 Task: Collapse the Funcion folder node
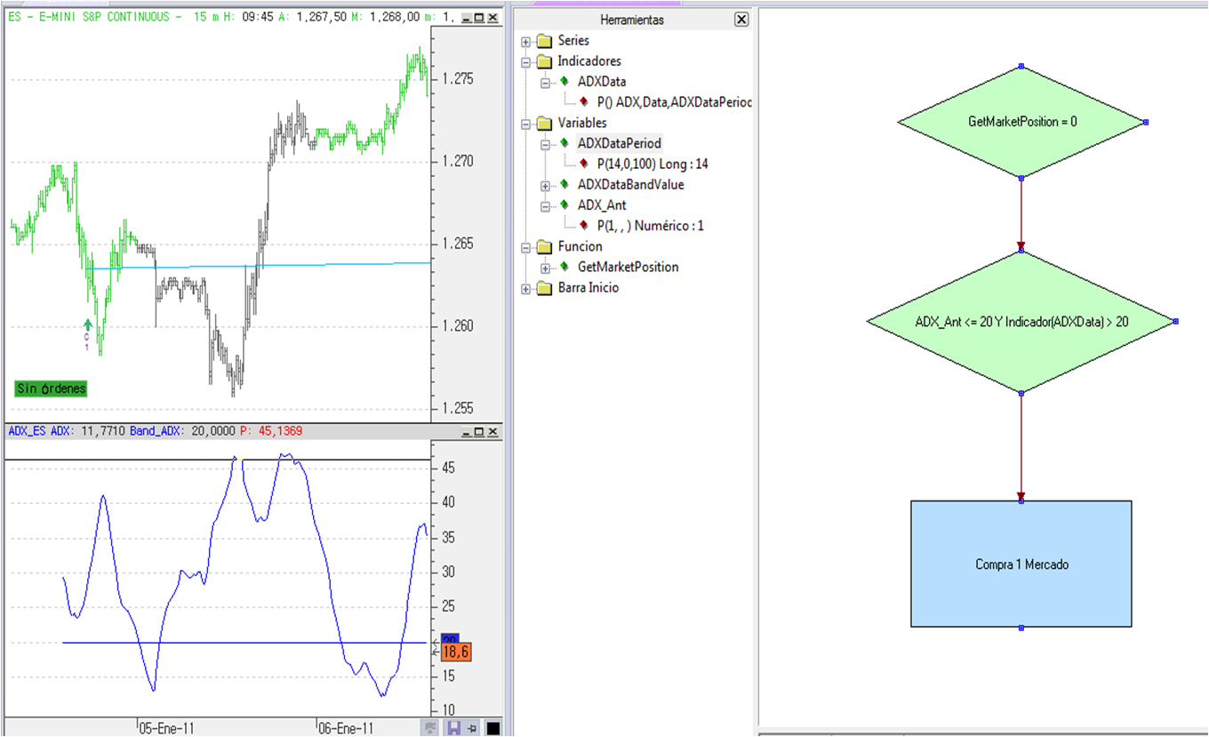(526, 247)
